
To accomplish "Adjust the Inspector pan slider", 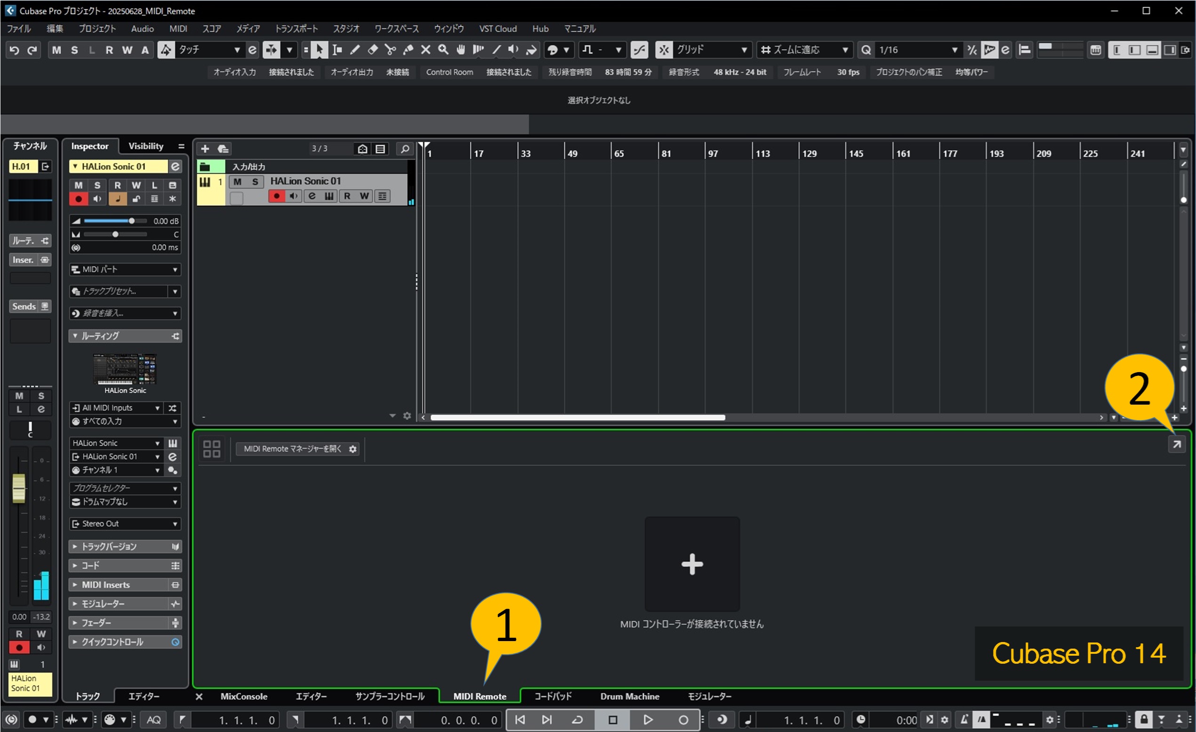I will pos(115,235).
